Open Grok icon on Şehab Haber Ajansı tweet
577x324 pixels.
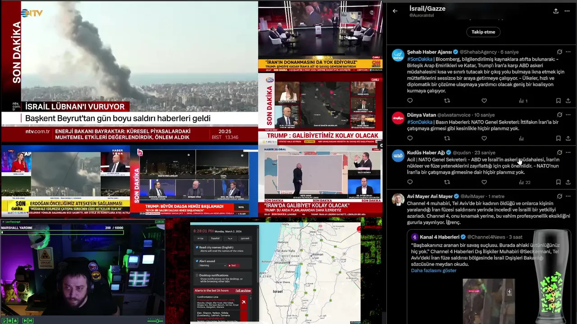pos(559,52)
